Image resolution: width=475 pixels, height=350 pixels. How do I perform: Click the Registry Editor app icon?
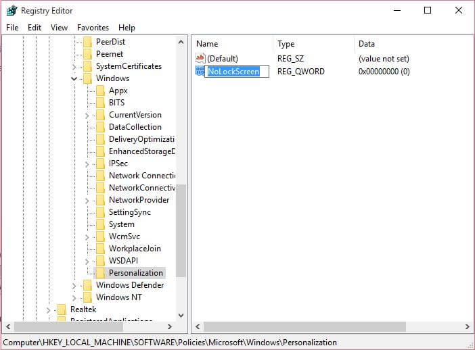12,11
